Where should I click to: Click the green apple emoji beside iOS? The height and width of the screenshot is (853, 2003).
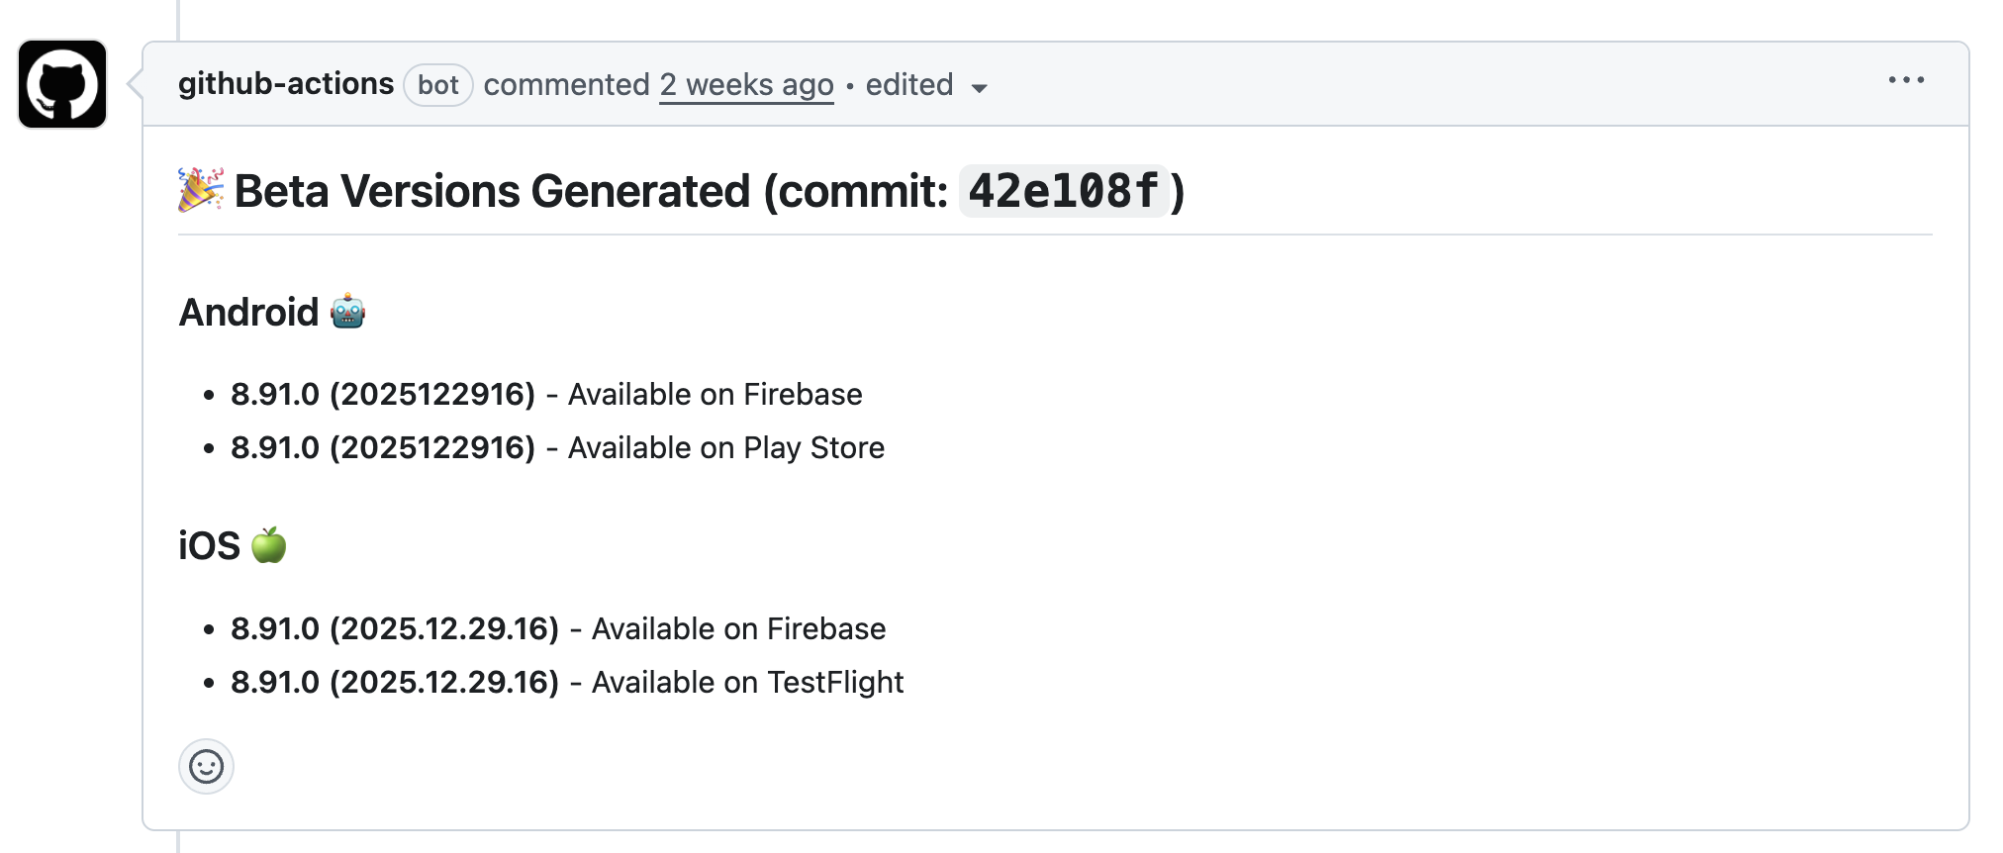click(269, 545)
